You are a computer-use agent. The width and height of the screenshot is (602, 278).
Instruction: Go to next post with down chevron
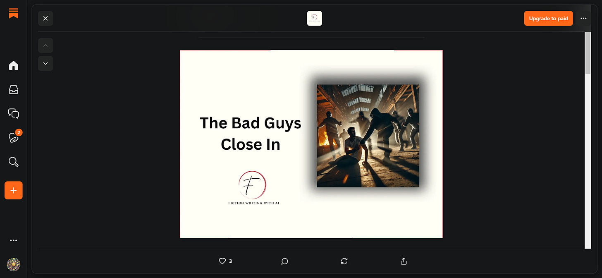click(45, 64)
